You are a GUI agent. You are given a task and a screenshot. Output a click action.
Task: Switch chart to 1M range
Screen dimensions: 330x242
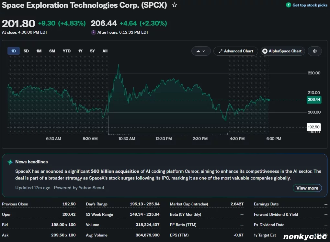click(39, 51)
